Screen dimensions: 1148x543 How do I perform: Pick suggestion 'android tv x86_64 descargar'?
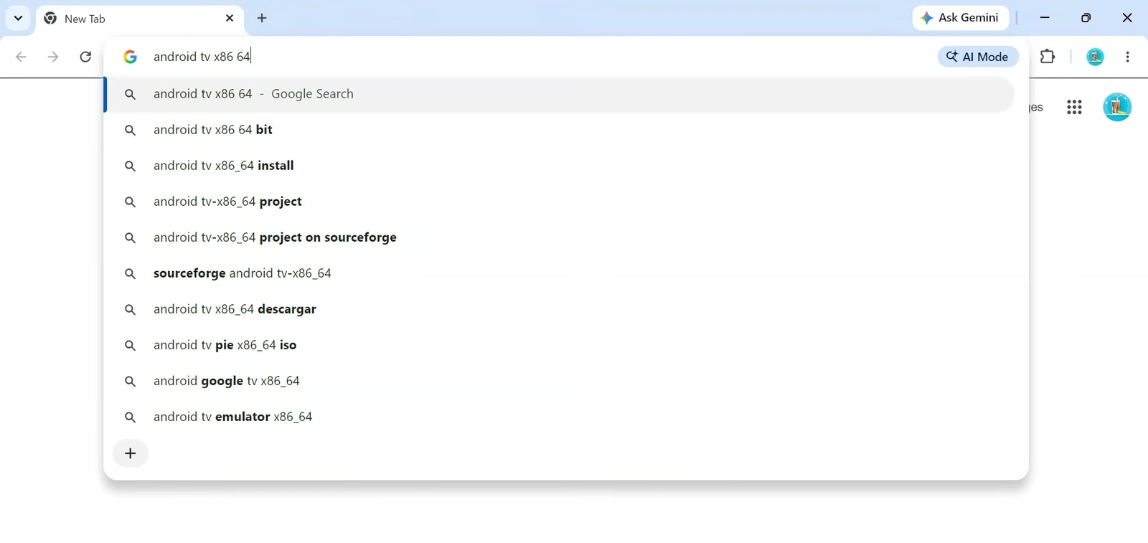[x=559, y=309]
